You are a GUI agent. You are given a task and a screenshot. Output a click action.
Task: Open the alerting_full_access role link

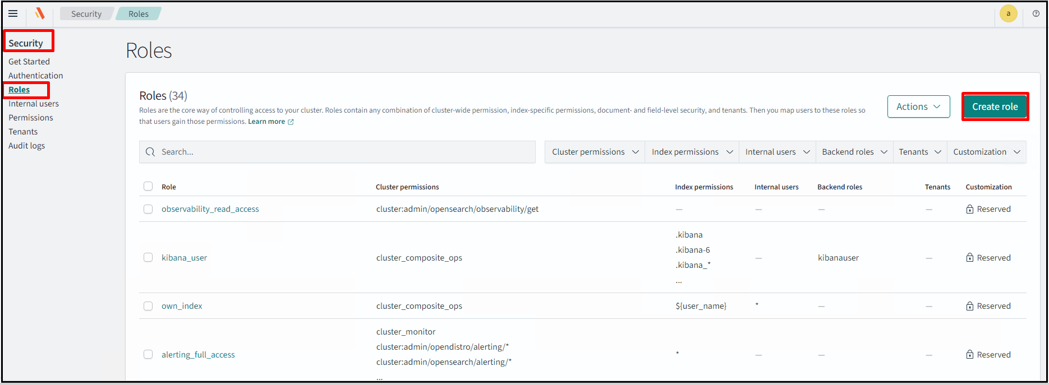[x=198, y=355]
